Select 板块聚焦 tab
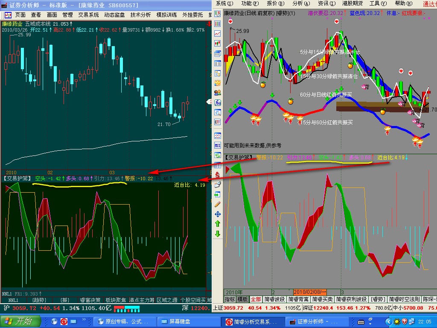 click(116, 300)
